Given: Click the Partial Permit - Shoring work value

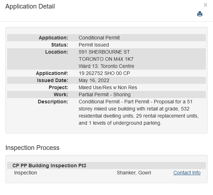Looking at the screenshot, I should [105, 94].
